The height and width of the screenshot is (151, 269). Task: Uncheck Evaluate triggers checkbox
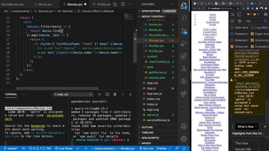tap(252, 47)
